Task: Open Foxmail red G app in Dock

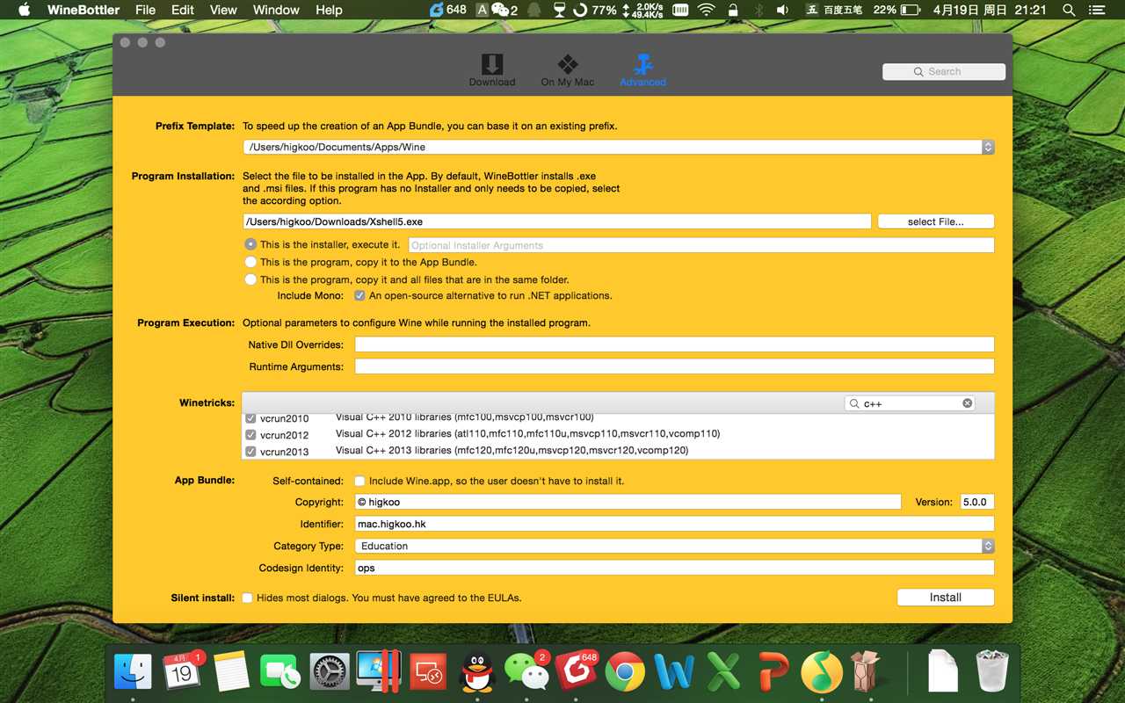Action: pyautogui.click(x=577, y=672)
